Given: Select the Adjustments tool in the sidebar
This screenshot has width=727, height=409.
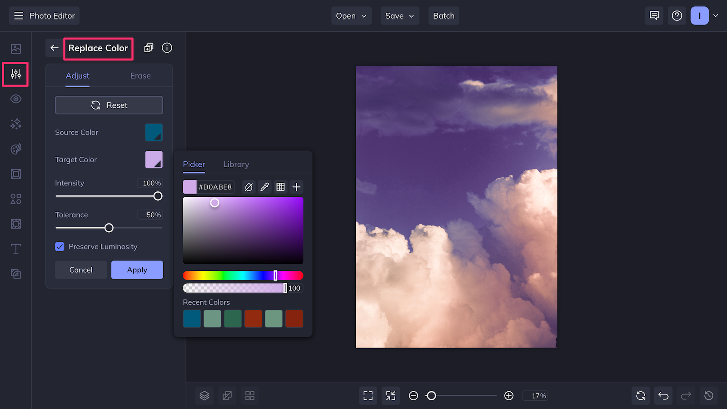Looking at the screenshot, I should click(x=15, y=74).
